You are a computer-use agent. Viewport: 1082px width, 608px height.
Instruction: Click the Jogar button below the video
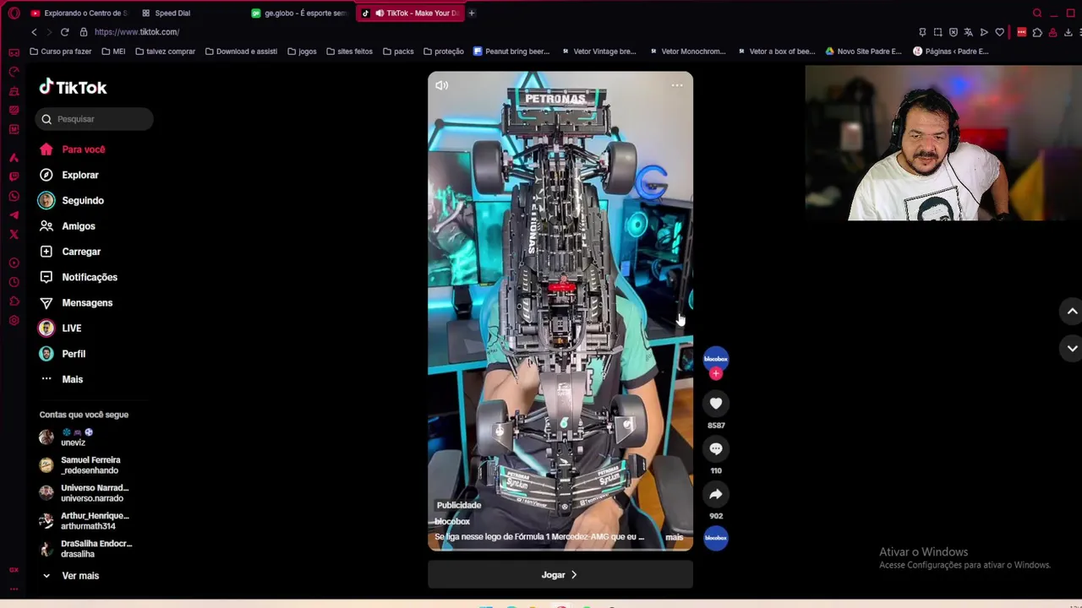click(560, 575)
